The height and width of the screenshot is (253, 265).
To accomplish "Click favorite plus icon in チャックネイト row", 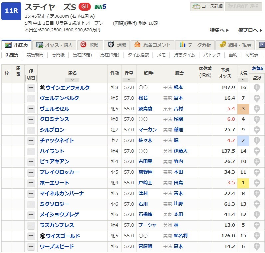I will point(256,141).
